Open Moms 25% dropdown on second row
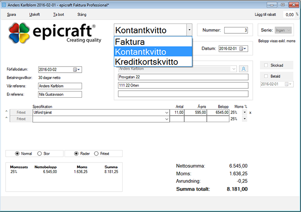This screenshot has width=301, height=212. 245,119
